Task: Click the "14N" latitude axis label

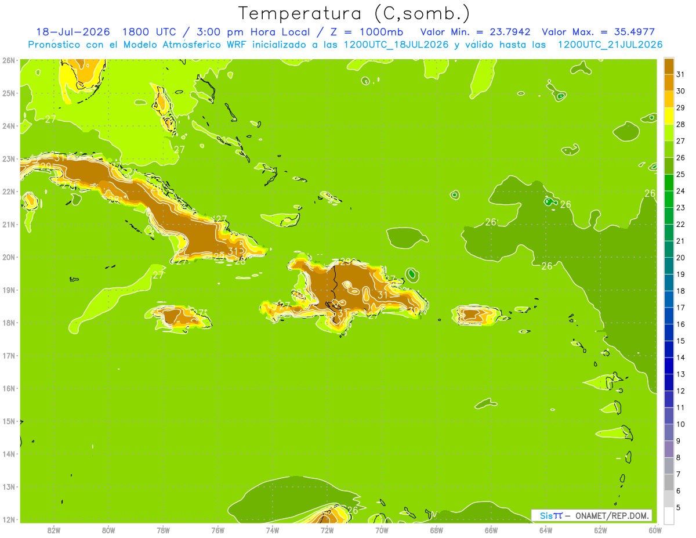Action: [x=9, y=454]
